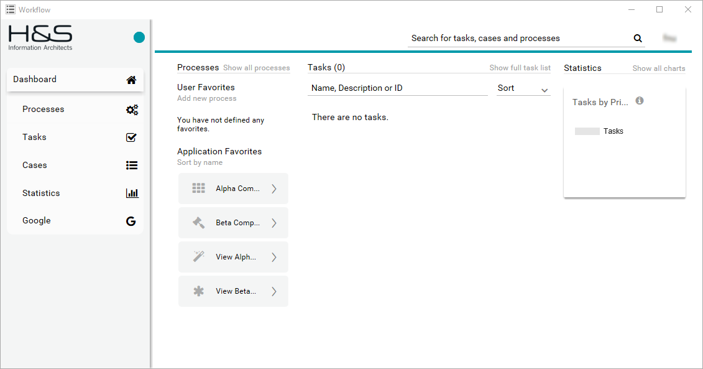703x369 pixels.
Task: Expand the Alpha Company favorite chevron
Action: point(274,189)
